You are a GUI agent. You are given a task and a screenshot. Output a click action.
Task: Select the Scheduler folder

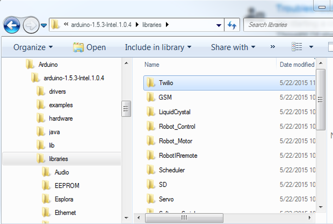pyautogui.click(x=172, y=170)
